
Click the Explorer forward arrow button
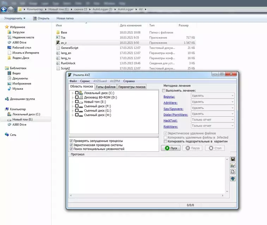(x=11, y=9)
